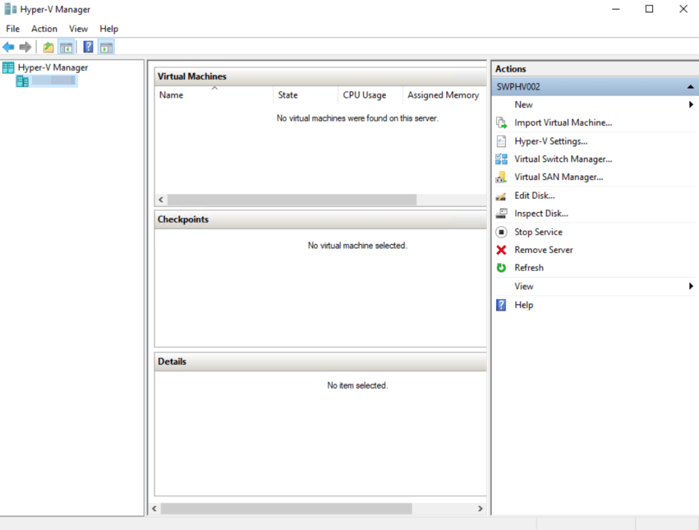The image size is (699, 530).
Task: Open Virtual Switch Manager
Action: (562, 159)
